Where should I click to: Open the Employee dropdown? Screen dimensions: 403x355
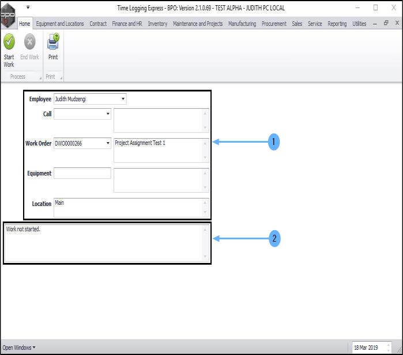pyautogui.click(x=123, y=99)
